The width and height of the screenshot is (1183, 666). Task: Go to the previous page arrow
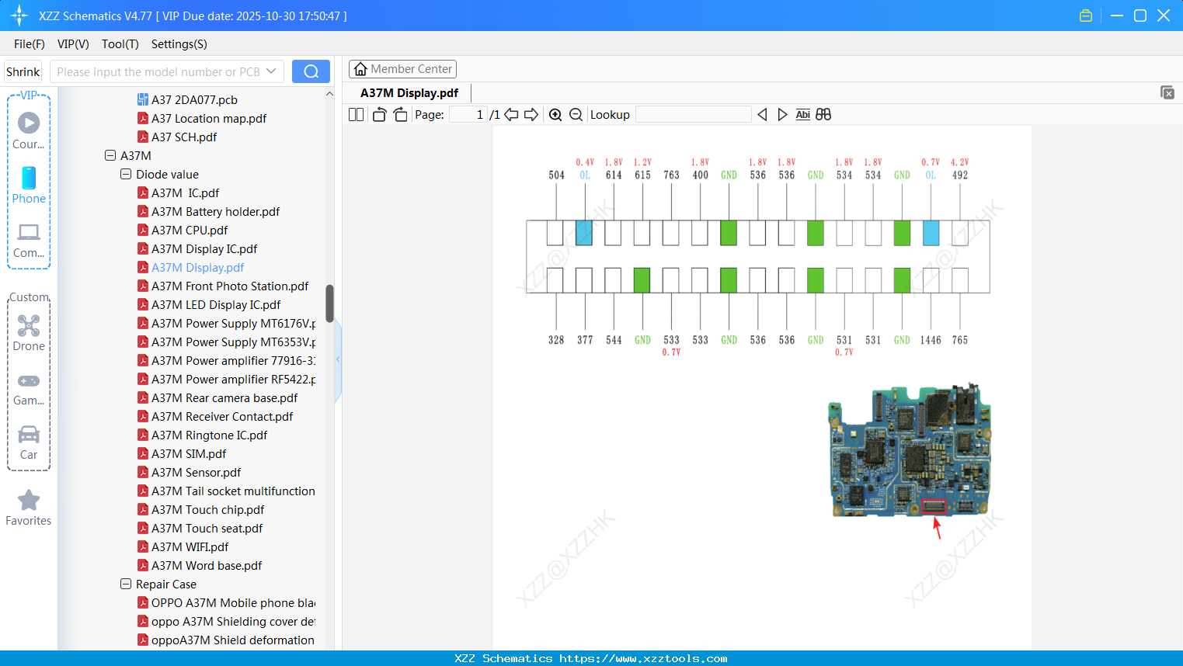click(x=511, y=114)
